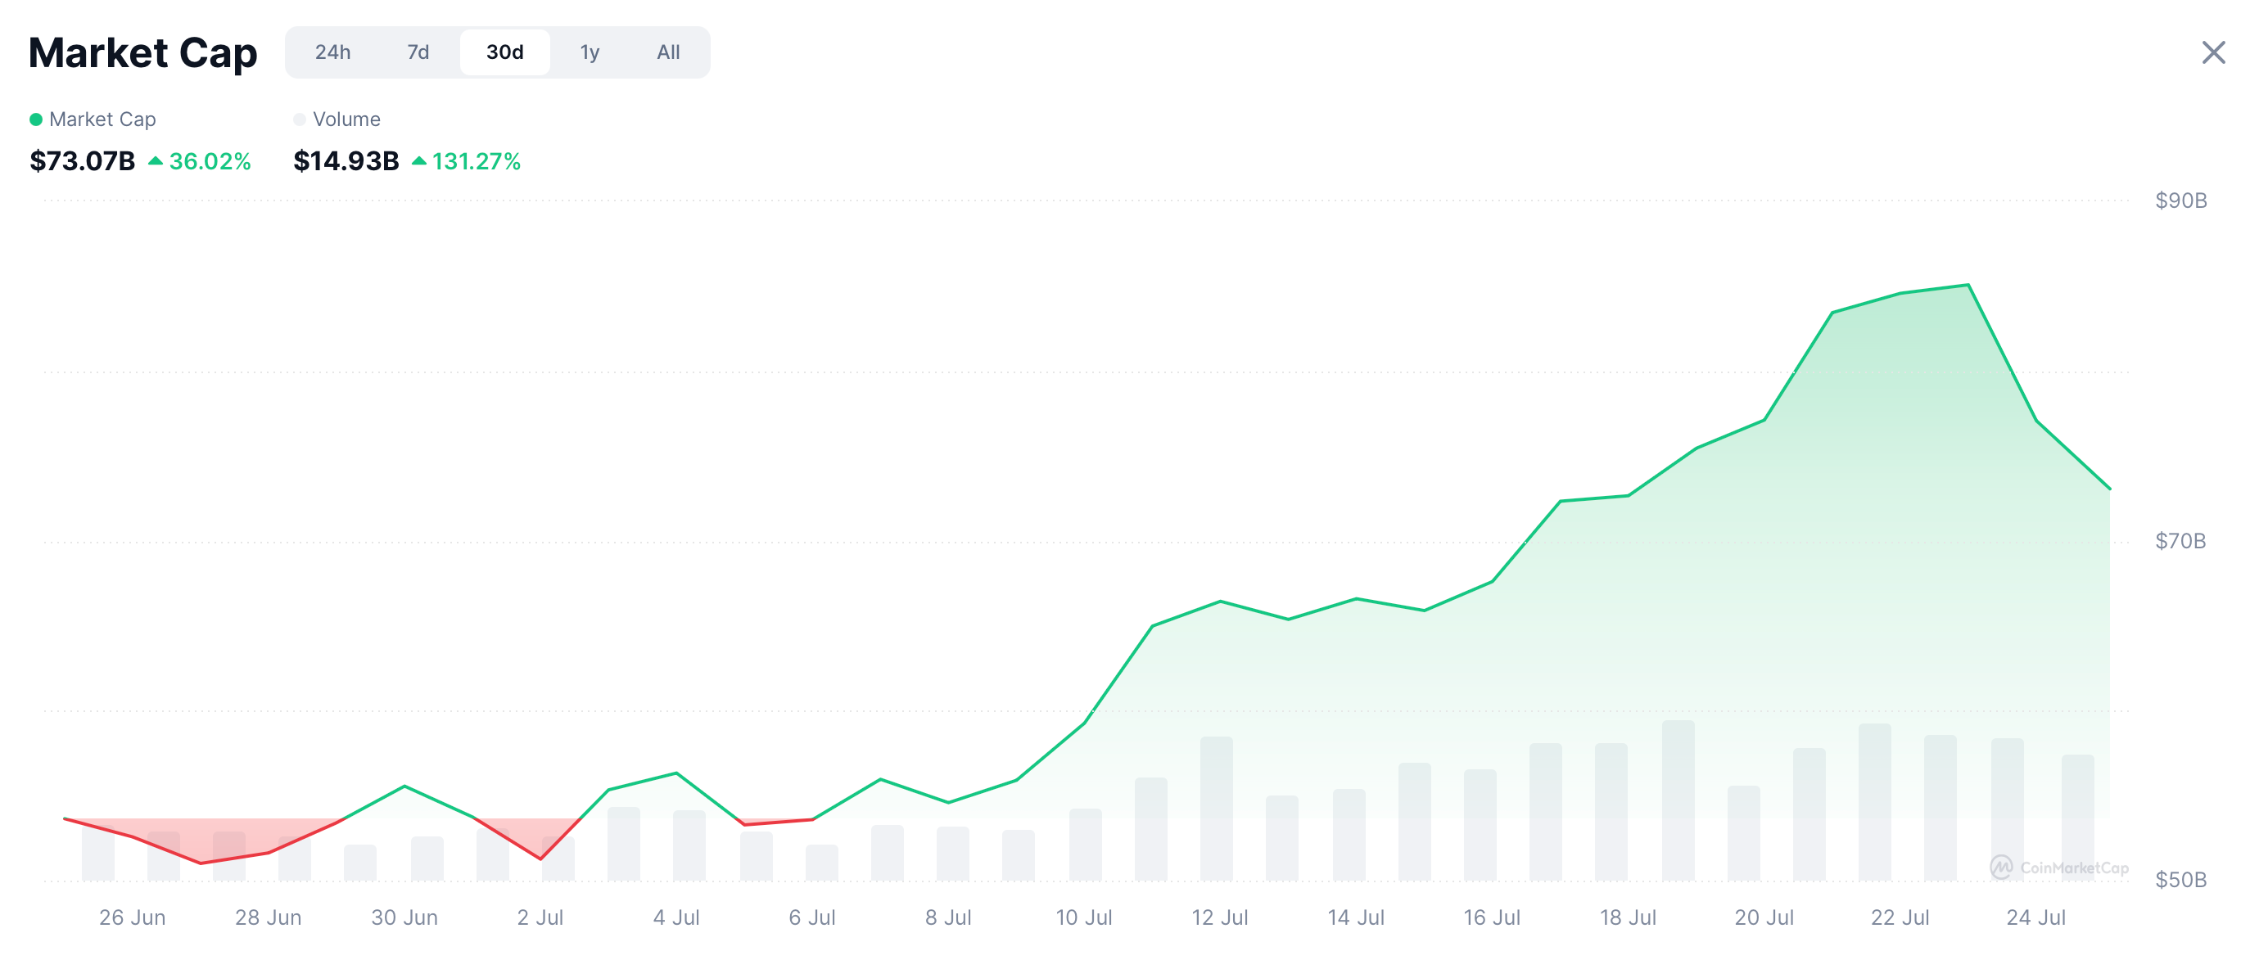2250x969 pixels.
Task: Click the green Market Cap legend dot
Action: click(x=36, y=119)
